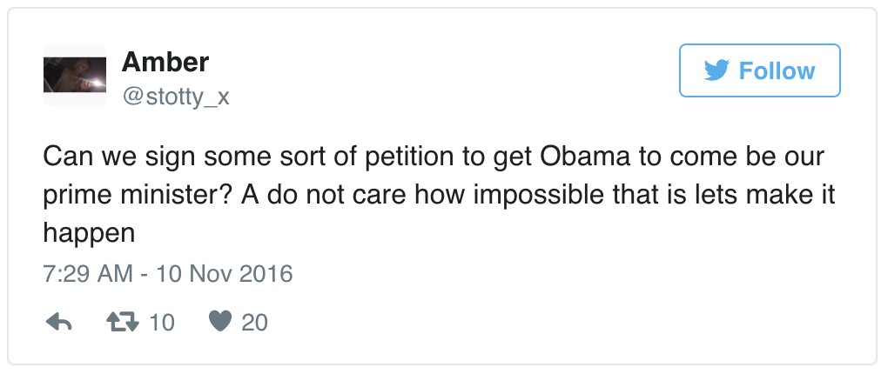The width and height of the screenshot is (881, 374).
Task: Open the @stotty_x handle link
Action: click(175, 97)
